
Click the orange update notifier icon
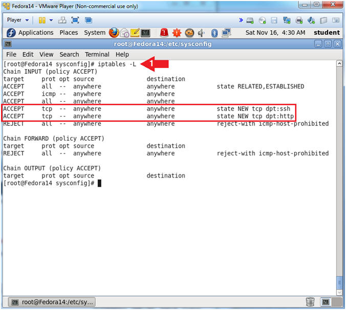tap(189, 33)
